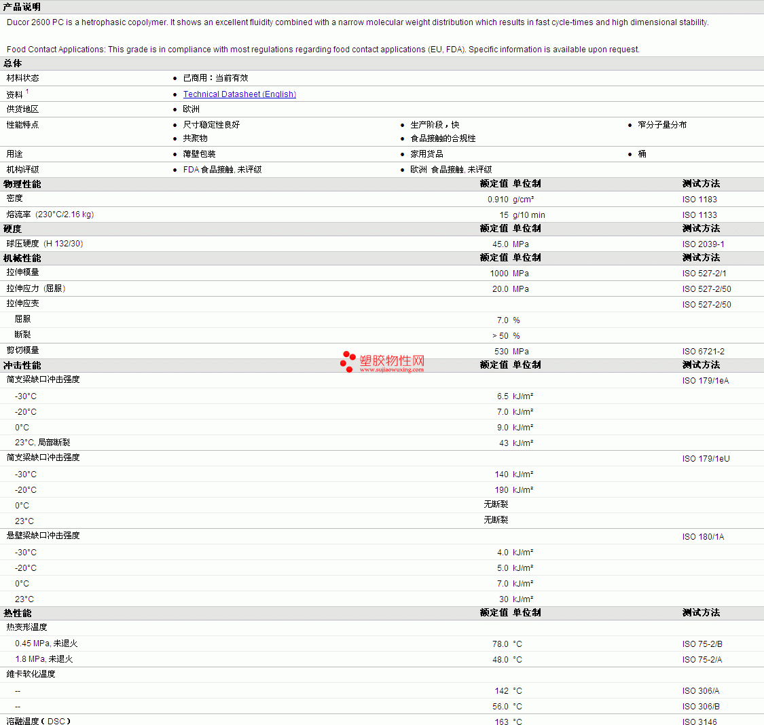Click the ISO 306/B test method
This screenshot has height=725, width=764.
[x=701, y=706]
